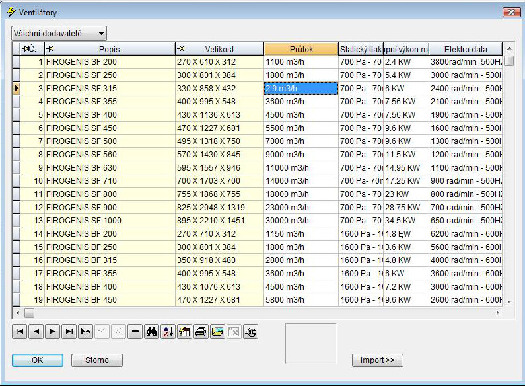Click the 5.4 KW power cell
The width and height of the screenshot is (525, 386).
coord(406,75)
